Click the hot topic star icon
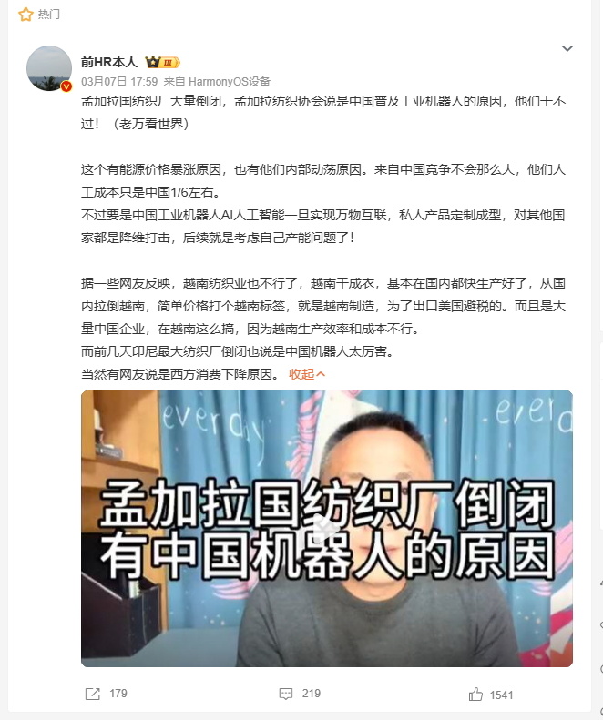The height and width of the screenshot is (720, 603). tap(26, 15)
